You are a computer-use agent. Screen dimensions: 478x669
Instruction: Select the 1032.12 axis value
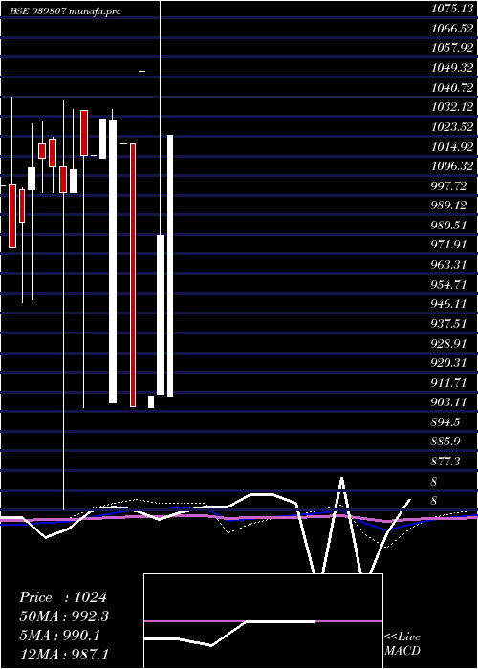pos(452,107)
